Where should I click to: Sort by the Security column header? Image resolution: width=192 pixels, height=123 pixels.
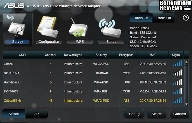[x=101, y=55]
